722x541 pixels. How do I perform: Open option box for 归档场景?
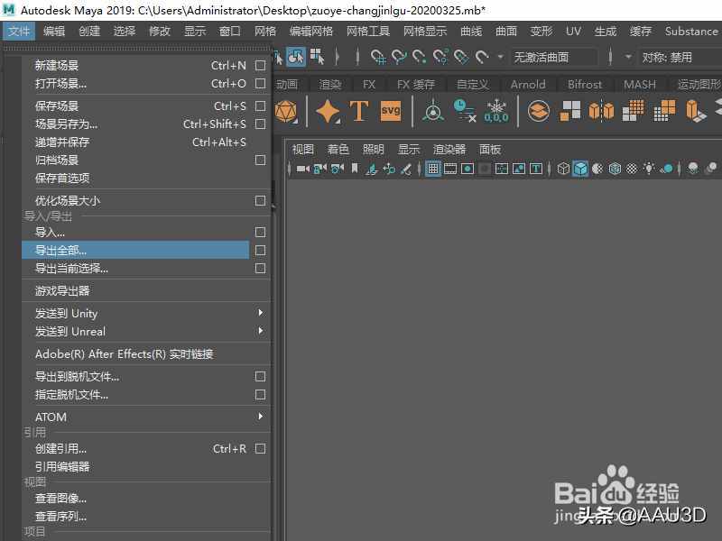pos(260,160)
